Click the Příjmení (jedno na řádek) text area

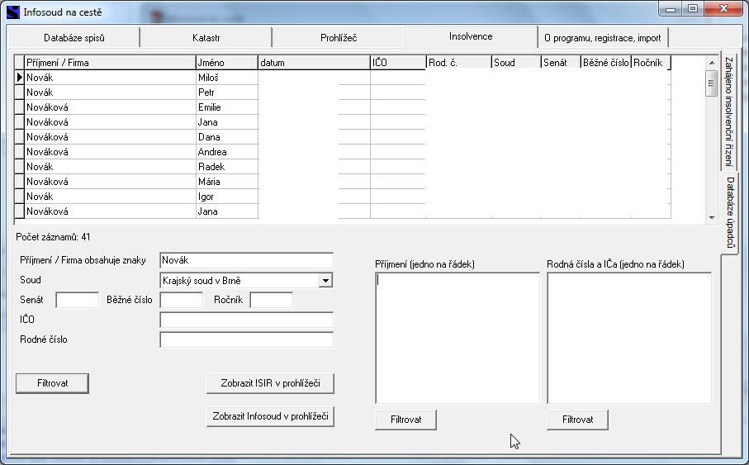[x=457, y=338]
